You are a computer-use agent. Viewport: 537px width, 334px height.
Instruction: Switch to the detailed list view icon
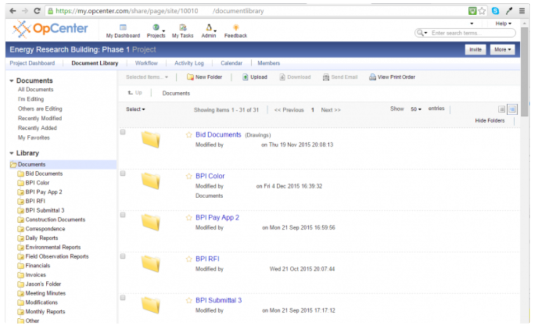click(512, 110)
